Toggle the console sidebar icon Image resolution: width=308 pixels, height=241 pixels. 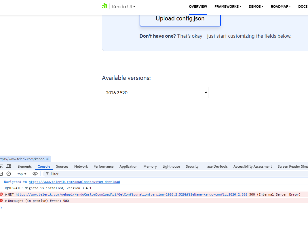click(1, 174)
